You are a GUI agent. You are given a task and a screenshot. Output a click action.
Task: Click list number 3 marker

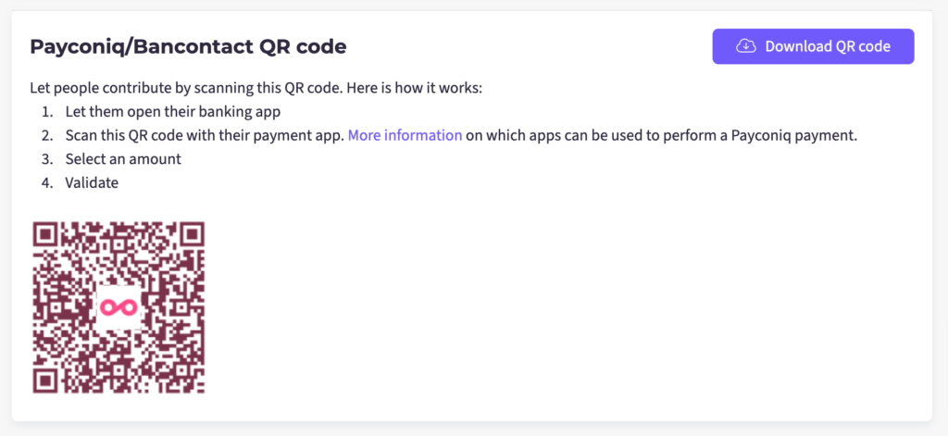(47, 159)
